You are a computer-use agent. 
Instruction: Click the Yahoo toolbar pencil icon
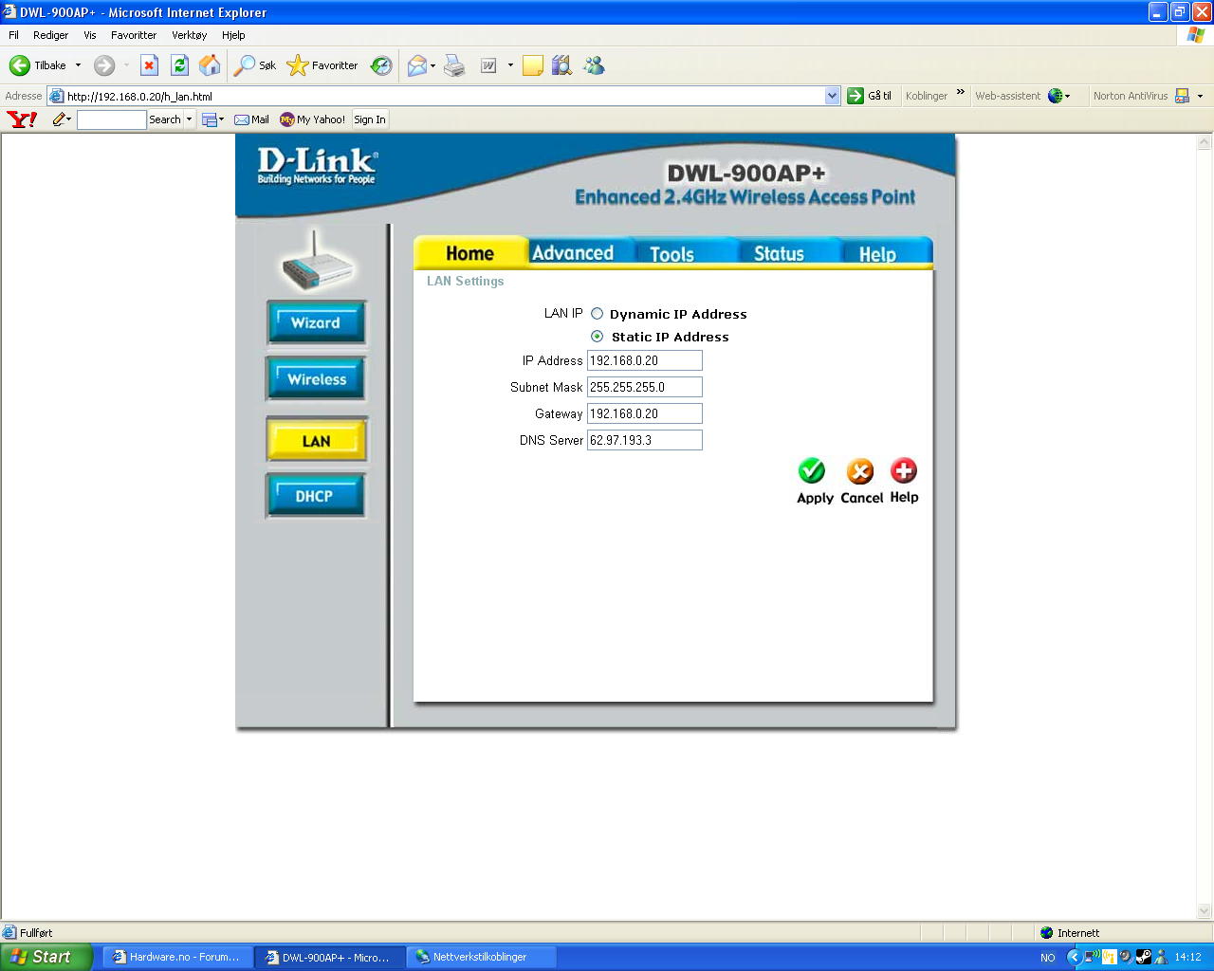[x=60, y=119]
